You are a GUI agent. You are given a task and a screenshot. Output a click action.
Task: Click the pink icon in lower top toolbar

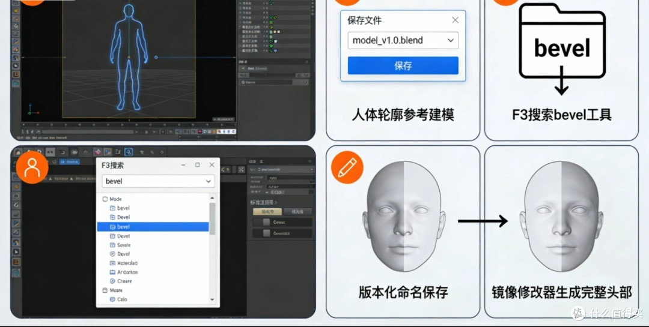97,152
